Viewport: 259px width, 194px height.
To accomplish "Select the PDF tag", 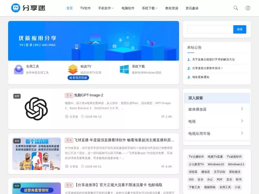I will coord(220,179).
